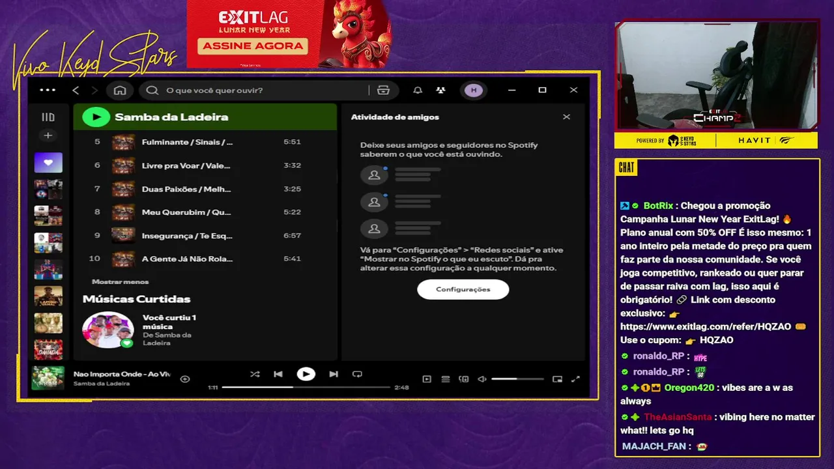Click the search magnifier icon

(152, 90)
